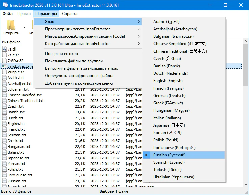This screenshot has width=249, height=195.
Task: Click the 7zSD.e32 file icon
Action: [4, 61]
